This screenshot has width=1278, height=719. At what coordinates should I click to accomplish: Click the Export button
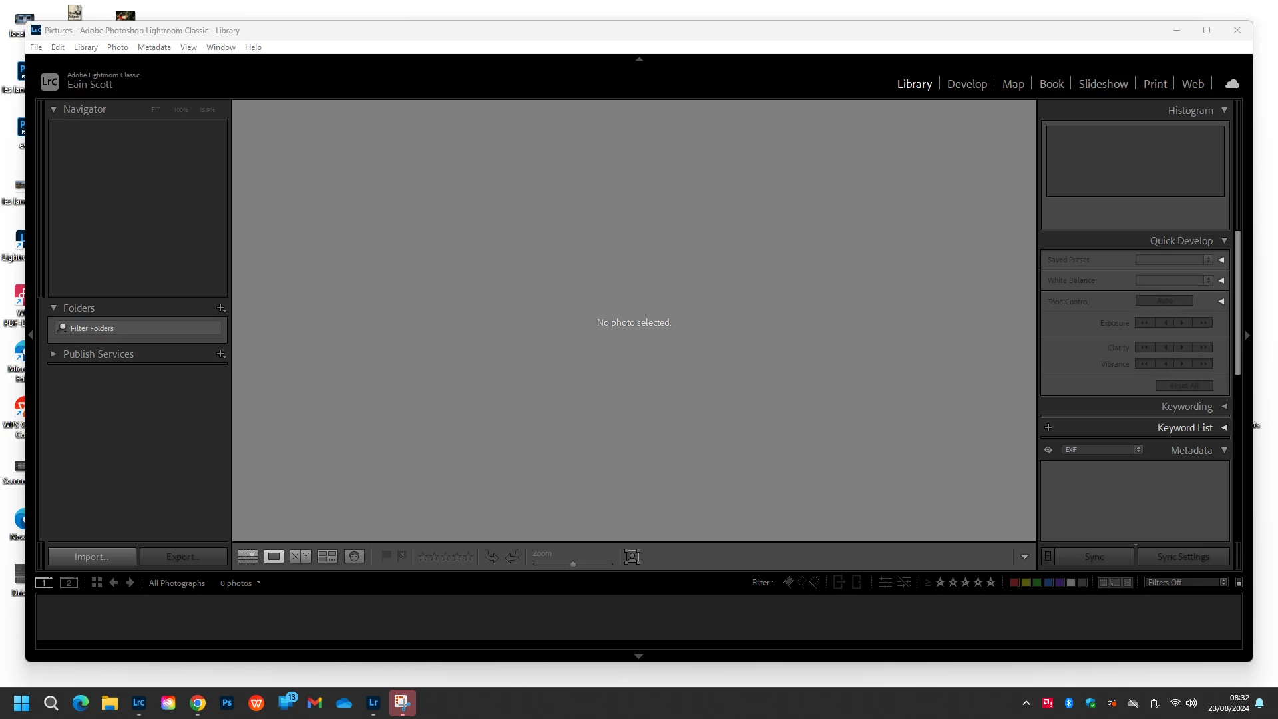click(183, 557)
